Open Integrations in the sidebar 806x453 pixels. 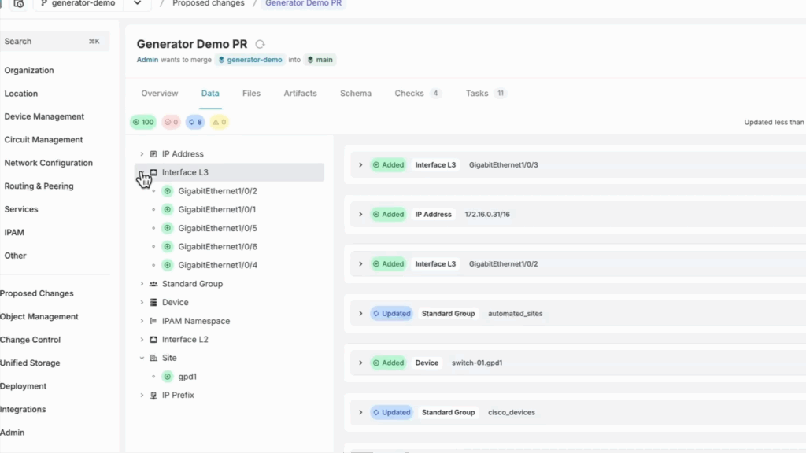(x=23, y=409)
